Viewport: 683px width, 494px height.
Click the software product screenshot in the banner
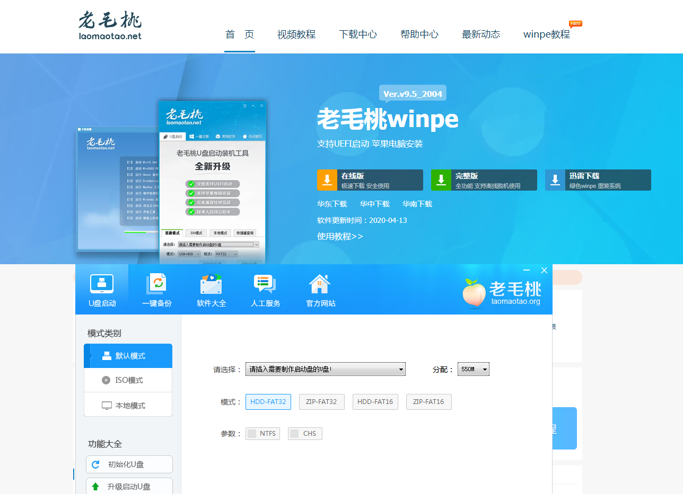[172, 183]
